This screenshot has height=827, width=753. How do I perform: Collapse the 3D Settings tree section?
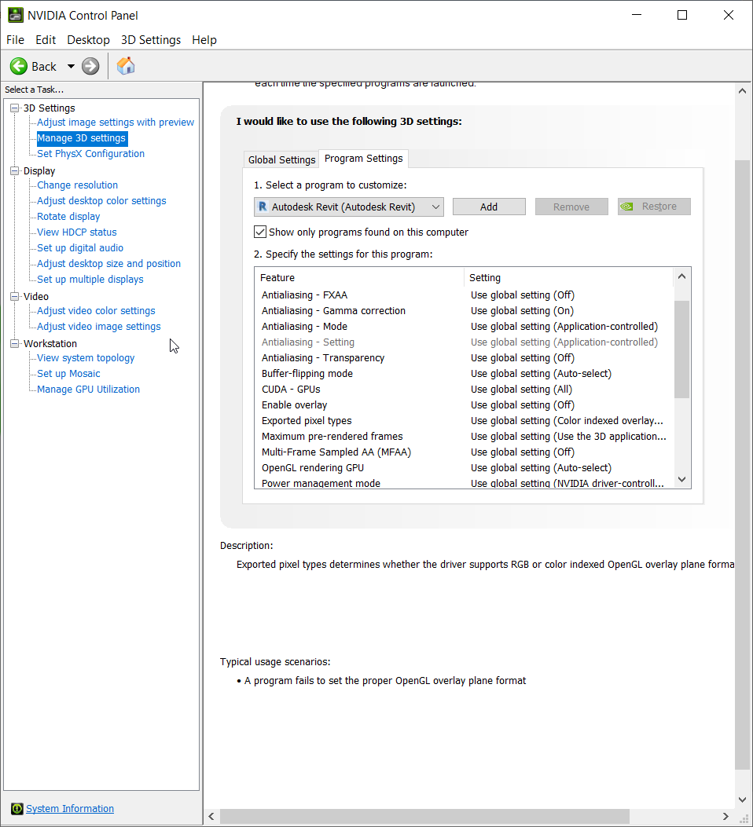click(x=13, y=108)
